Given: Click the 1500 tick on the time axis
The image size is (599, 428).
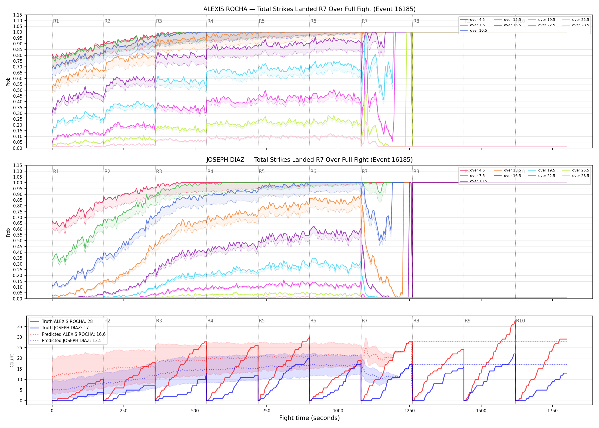Looking at the screenshot, I should click(x=481, y=411).
